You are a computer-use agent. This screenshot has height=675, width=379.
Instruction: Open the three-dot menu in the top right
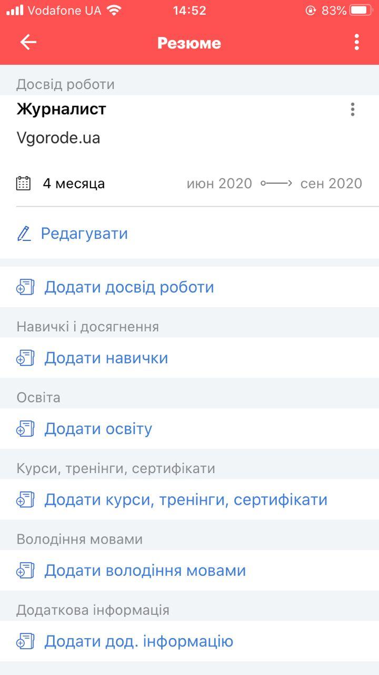click(x=356, y=42)
